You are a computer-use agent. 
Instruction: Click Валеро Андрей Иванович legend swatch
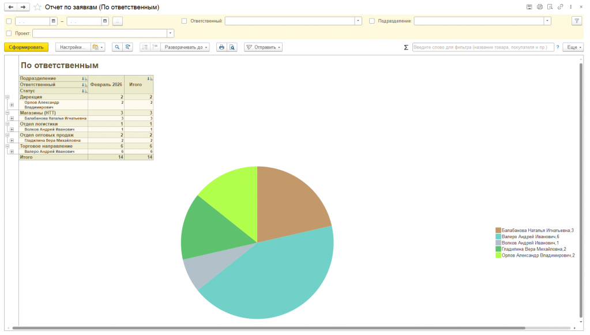pyautogui.click(x=498, y=237)
